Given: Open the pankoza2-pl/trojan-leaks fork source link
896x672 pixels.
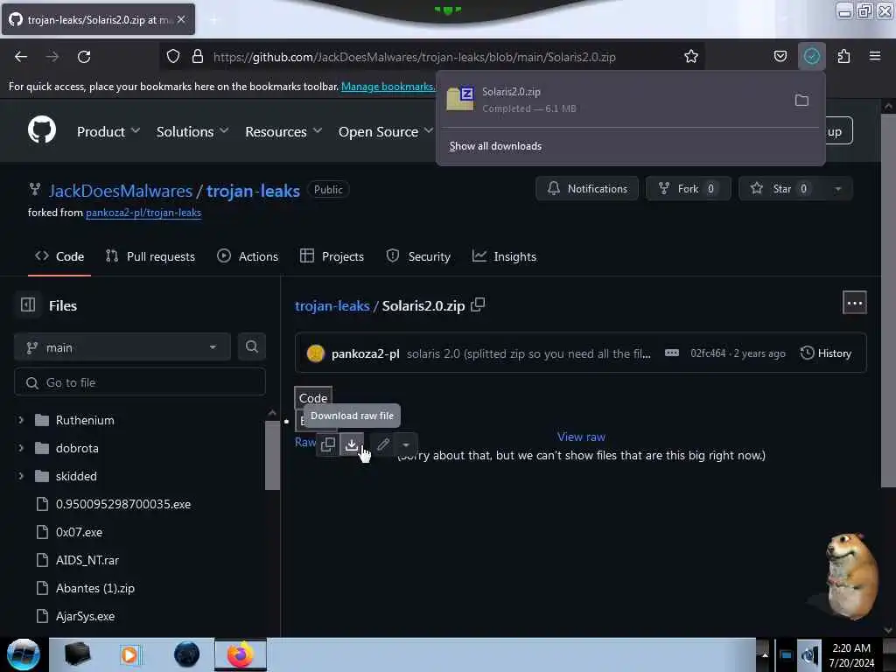Looking at the screenshot, I should point(143,213).
